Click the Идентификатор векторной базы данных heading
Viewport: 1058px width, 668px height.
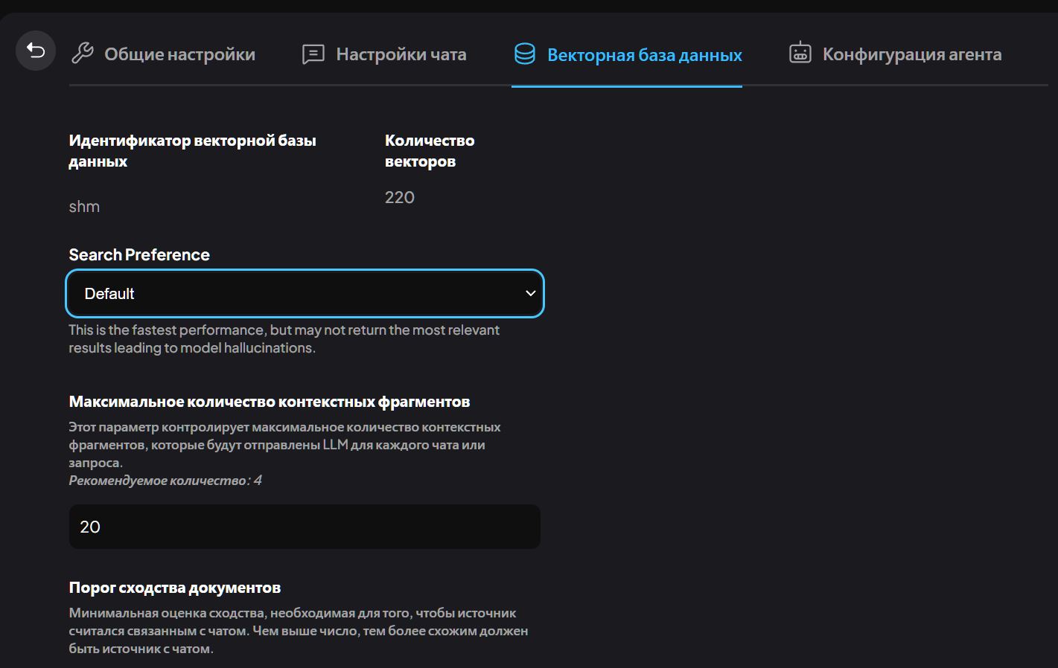point(192,151)
